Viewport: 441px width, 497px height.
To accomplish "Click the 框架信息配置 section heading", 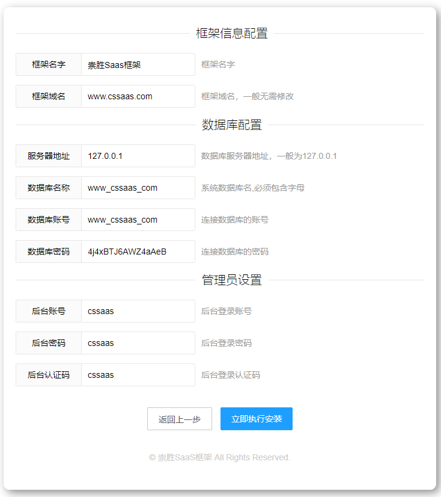I will click(231, 34).
